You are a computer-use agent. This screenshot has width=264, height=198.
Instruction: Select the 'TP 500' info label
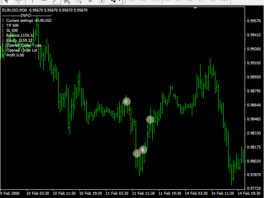(x=12, y=25)
